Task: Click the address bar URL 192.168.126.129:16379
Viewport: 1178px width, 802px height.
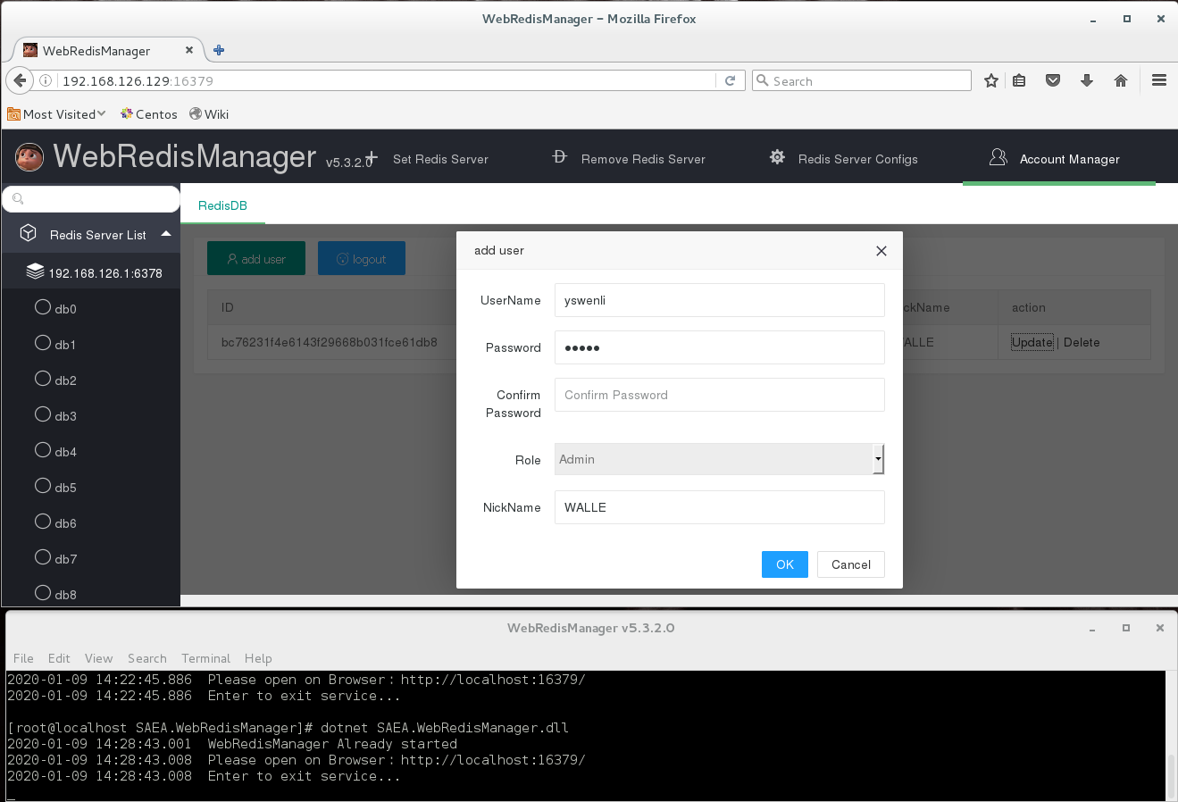Action: 138,81
